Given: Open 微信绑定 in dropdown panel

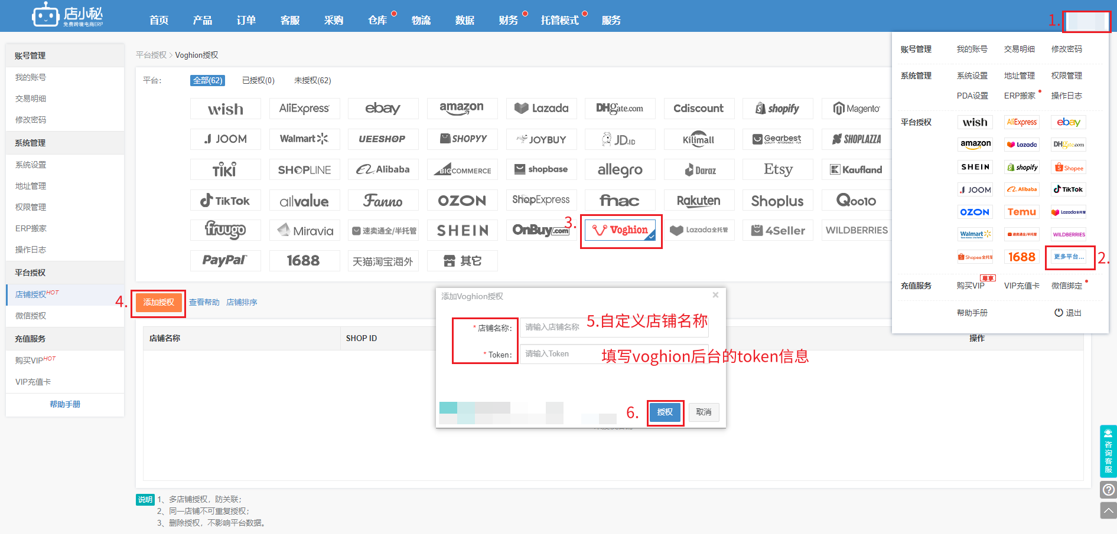Looking at the screenshot, I should pos(1067,286).
